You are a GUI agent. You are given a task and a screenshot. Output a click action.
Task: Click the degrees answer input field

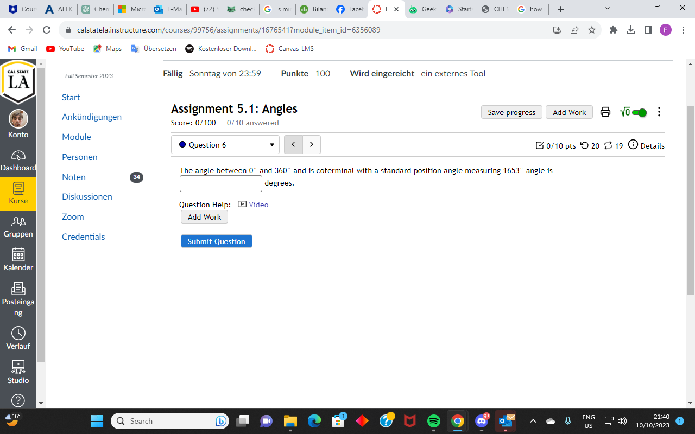coord(221,183)
